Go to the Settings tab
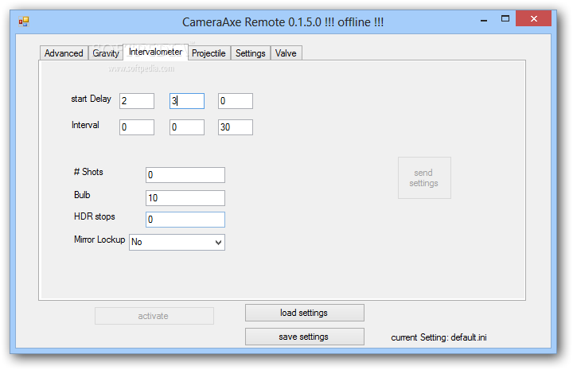 (x=251, y=53)
